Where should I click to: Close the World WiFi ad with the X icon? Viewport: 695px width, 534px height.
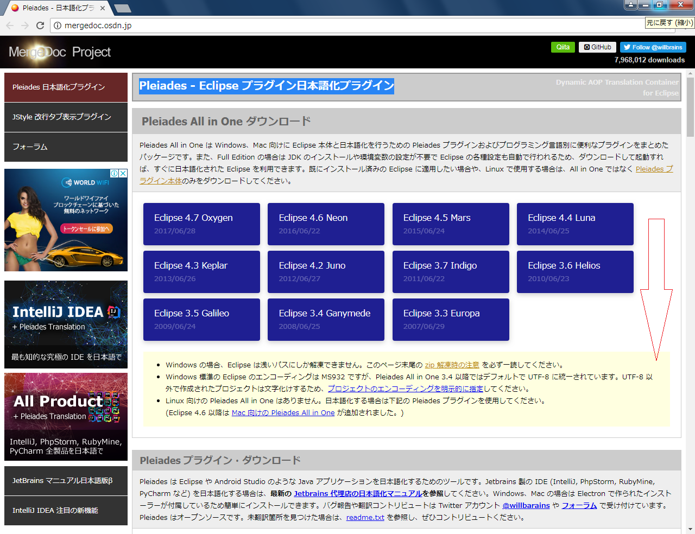(123, 173)
